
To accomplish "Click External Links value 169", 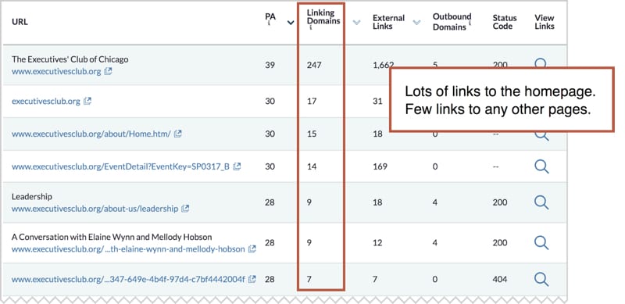I will coord(380,166).
